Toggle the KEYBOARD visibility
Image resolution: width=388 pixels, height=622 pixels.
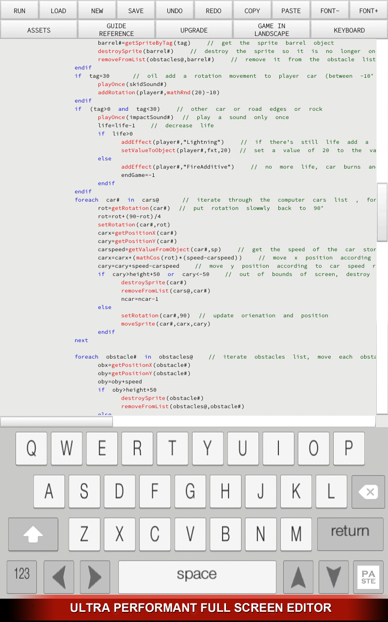[349, 30]
